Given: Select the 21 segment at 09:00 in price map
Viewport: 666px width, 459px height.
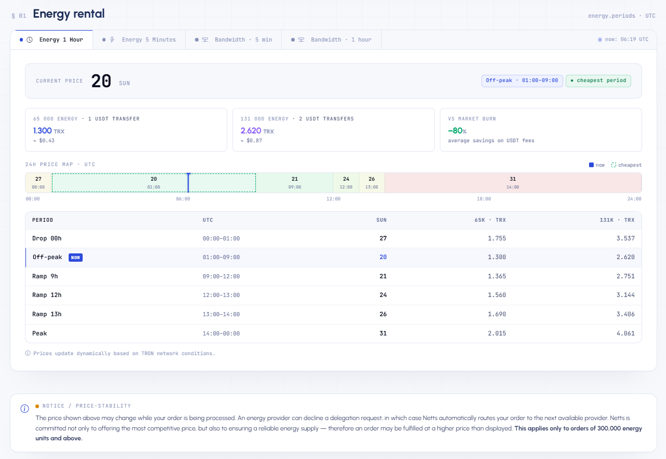Looking at the screenshot, I should (295, 183).
